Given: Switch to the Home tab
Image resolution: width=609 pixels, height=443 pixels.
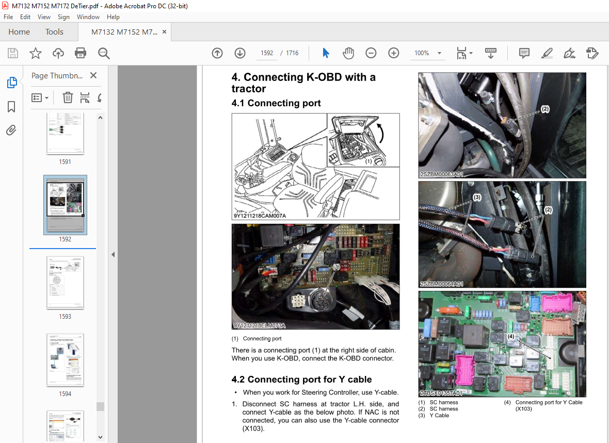Looking at the screenshot, I should (x=19, y=32).
